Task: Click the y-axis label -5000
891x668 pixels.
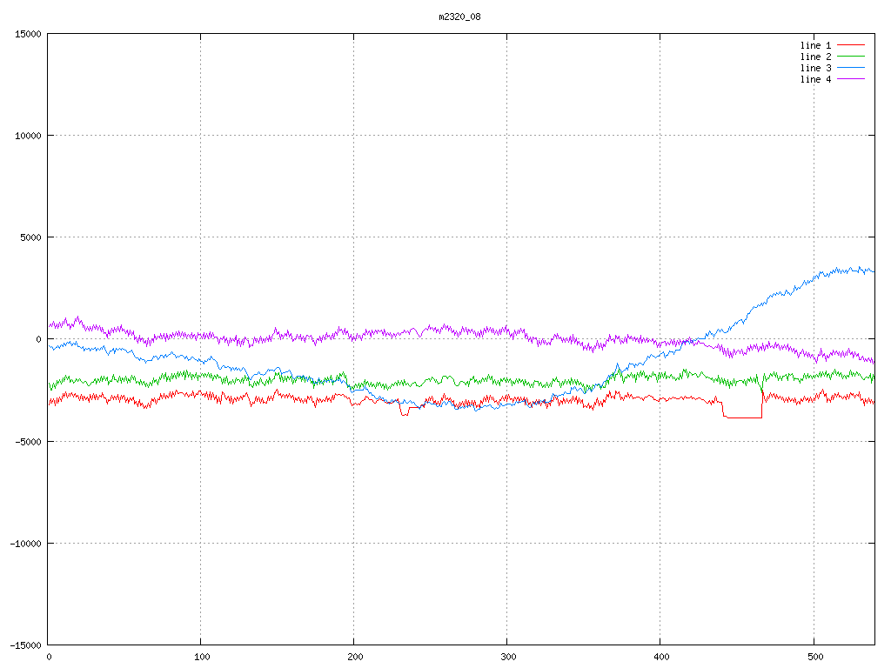Action: [x=28, y=441]
